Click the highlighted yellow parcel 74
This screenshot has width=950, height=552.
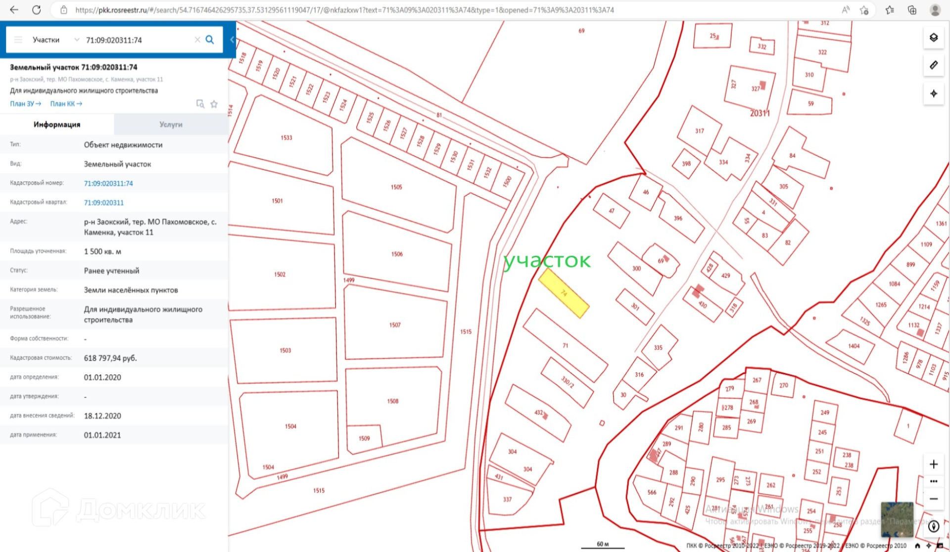564,293
